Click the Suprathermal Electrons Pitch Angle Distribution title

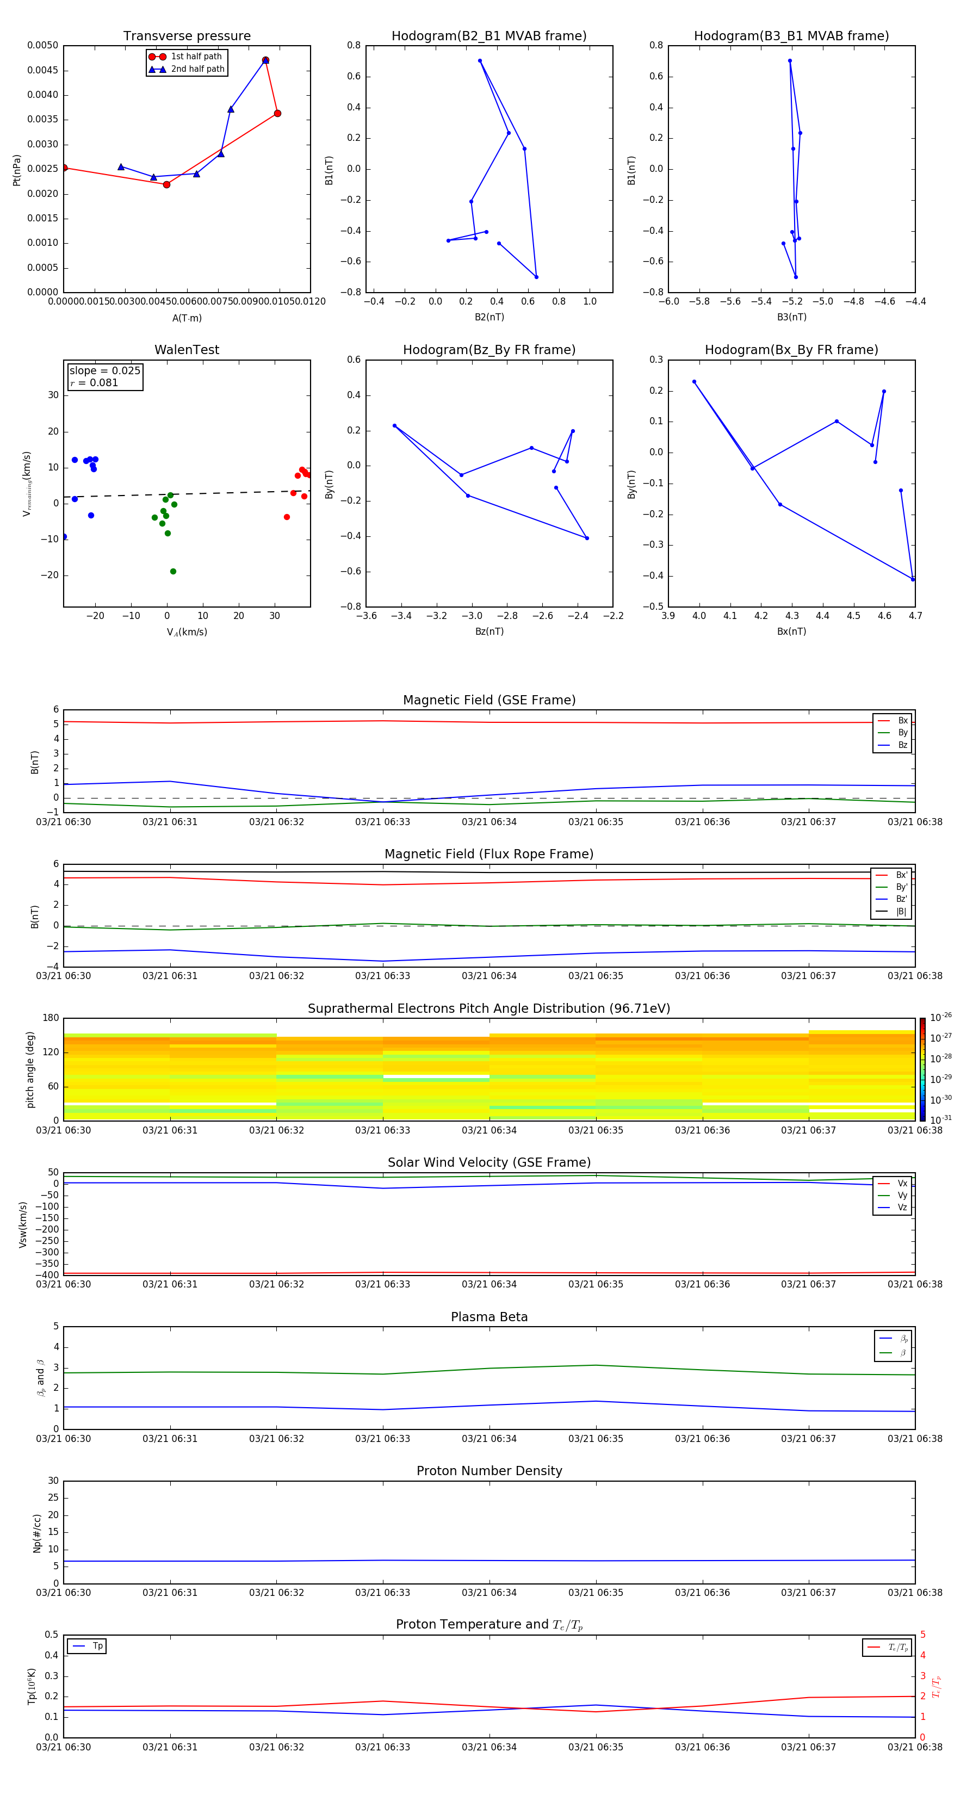(x=489, y=1008)
